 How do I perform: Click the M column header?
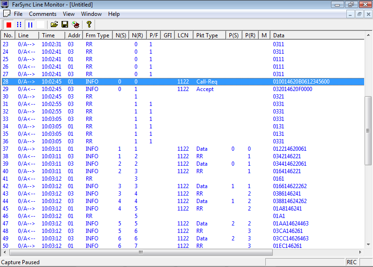264,35
